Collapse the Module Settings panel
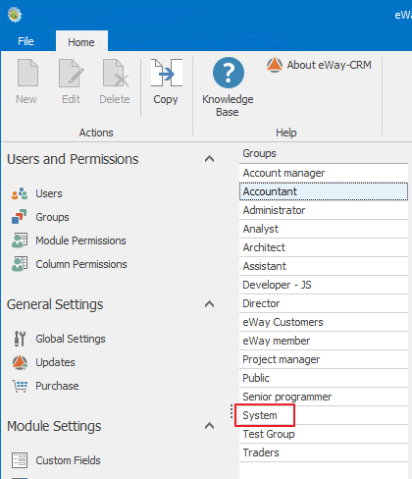The height and width of the screenshot is (479, 412). coord(209,426)
